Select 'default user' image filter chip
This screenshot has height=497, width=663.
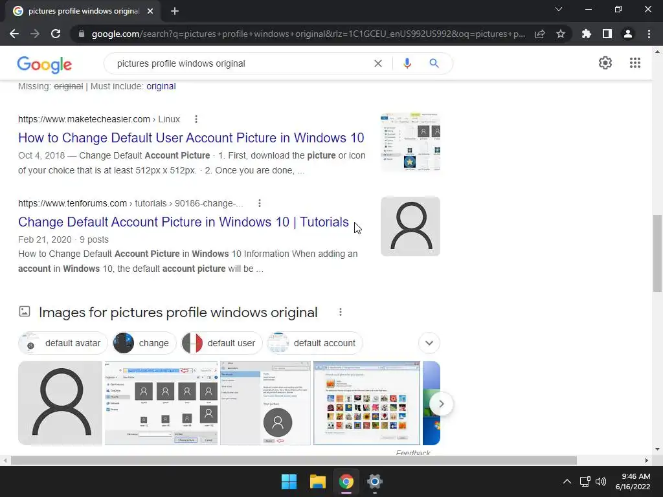click(221, 343)
